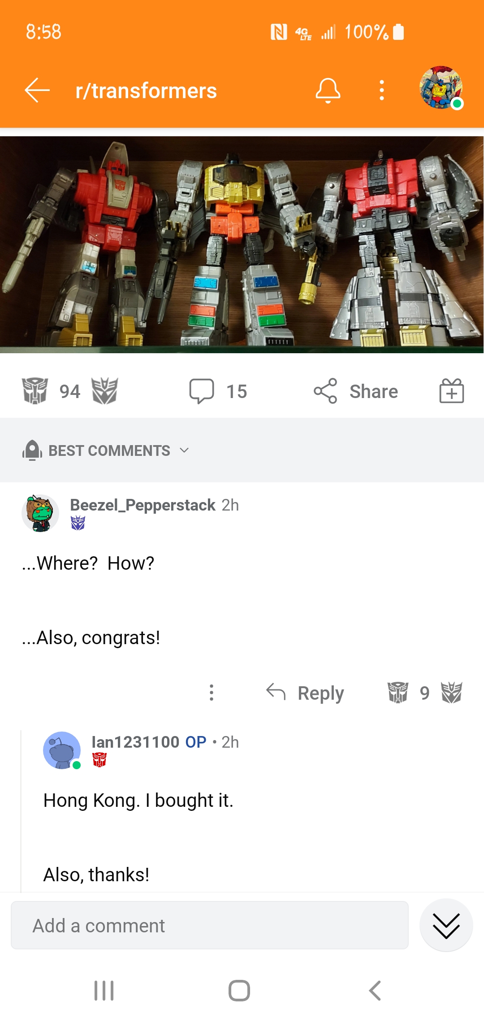The height and width of the screenshot is (1022, 484).
Task: Upvote Beezel_Pepperstack's comment with the Autobot icon
Action: [398, 693]
